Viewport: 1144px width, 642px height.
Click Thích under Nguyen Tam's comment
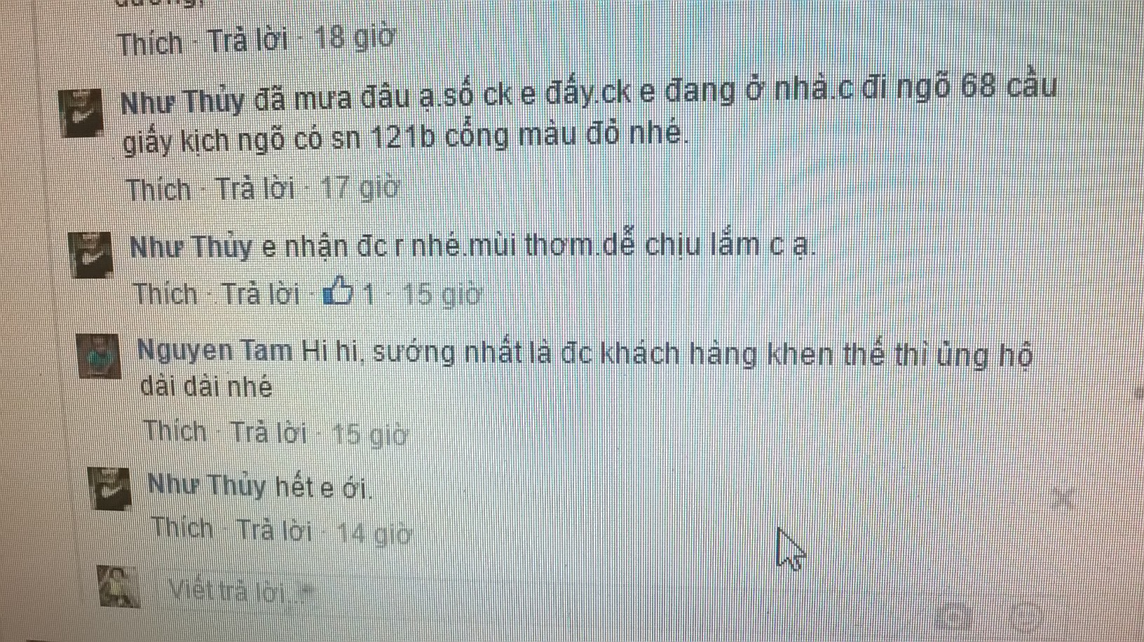click(x=175, y=430)
